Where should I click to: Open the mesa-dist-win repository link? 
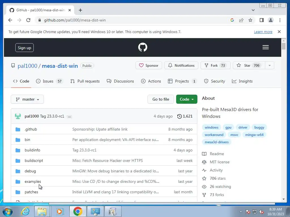pyautogui.click(x=60, y=66)
